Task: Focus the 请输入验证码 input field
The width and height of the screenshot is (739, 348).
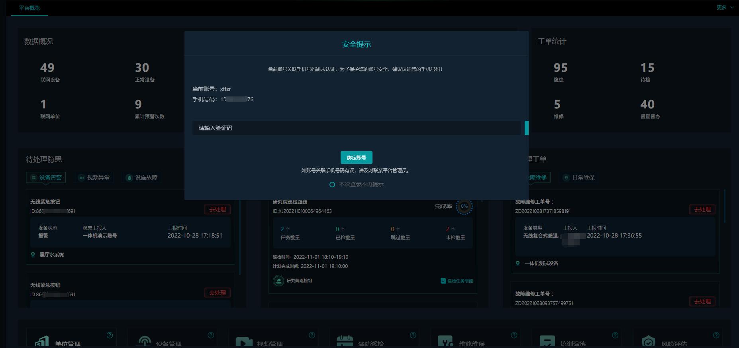Action: (357, 128)
